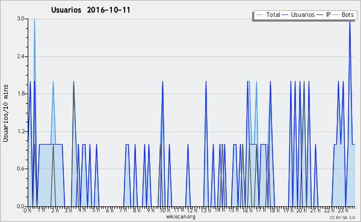
Task: Click the 3.0 y-axis tick label
Action: click(x=20, y=19)
